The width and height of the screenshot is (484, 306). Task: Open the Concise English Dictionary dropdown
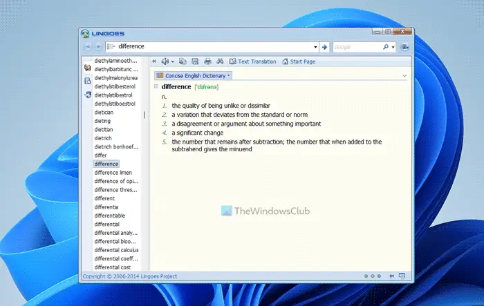(193, 75)
